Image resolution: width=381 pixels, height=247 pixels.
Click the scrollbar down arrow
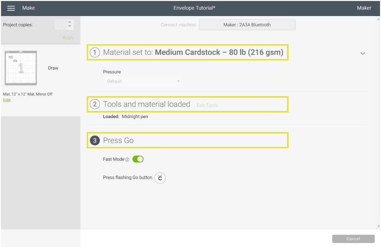click(x=378, y=226)
